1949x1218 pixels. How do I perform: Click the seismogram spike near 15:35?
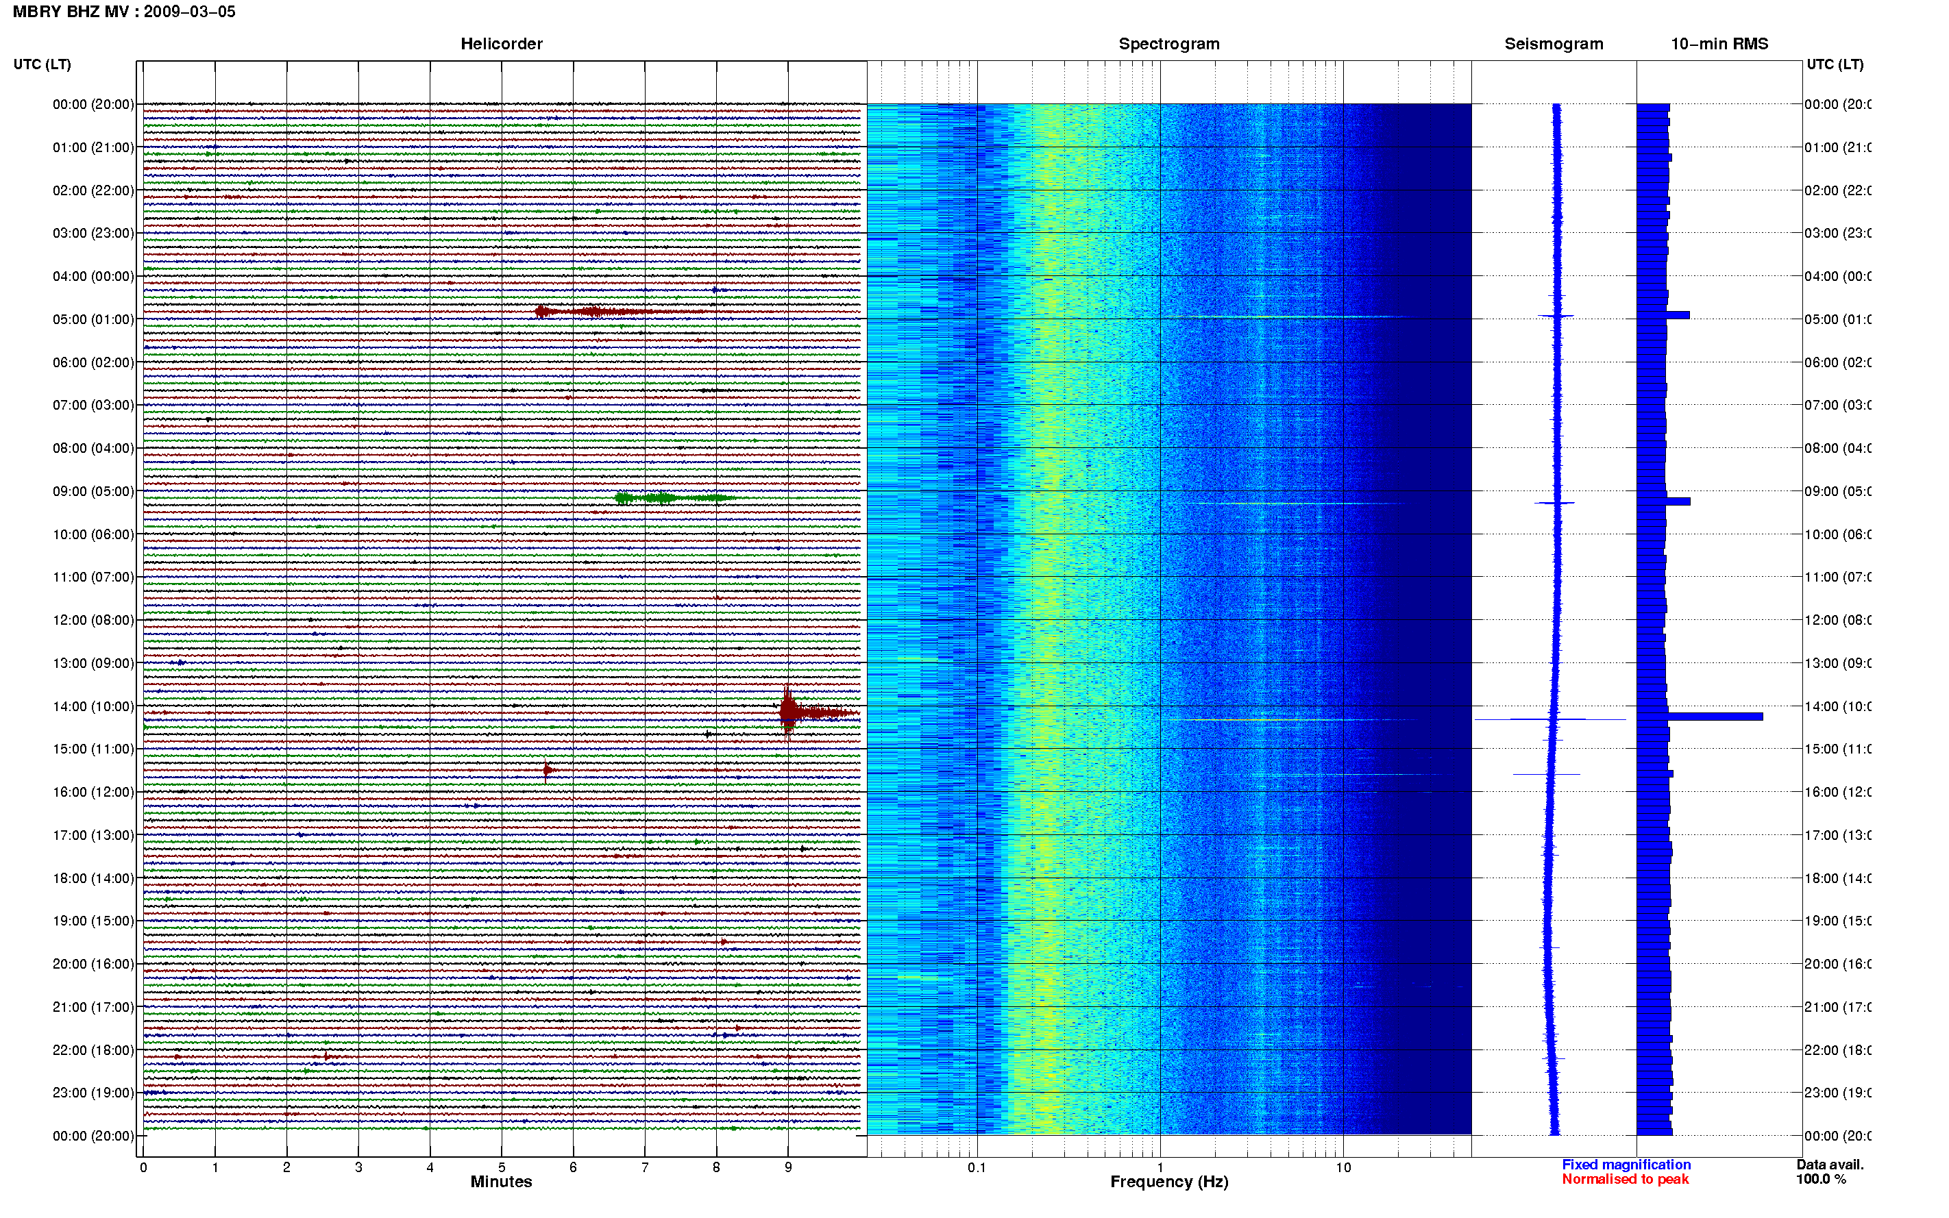click(1546, 774)
